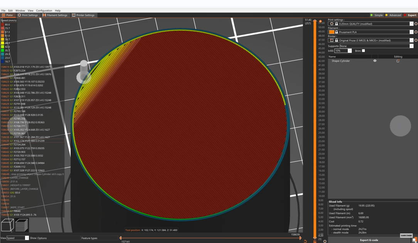Switch to Printer Settings tab
This screenshot has width=418, height=243.
pos(83,15)
